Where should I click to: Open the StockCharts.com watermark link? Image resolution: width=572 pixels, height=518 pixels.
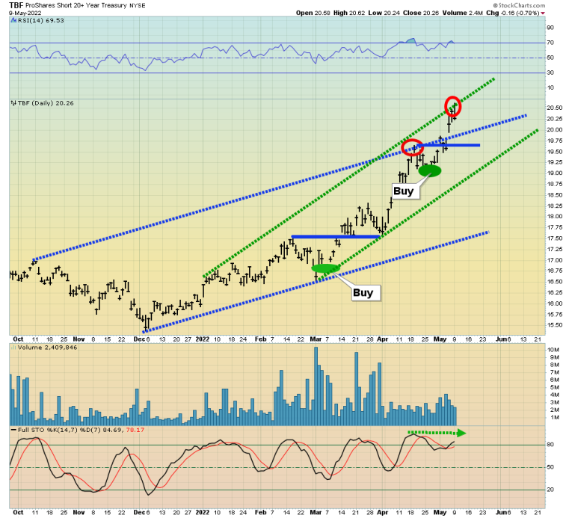519,5
